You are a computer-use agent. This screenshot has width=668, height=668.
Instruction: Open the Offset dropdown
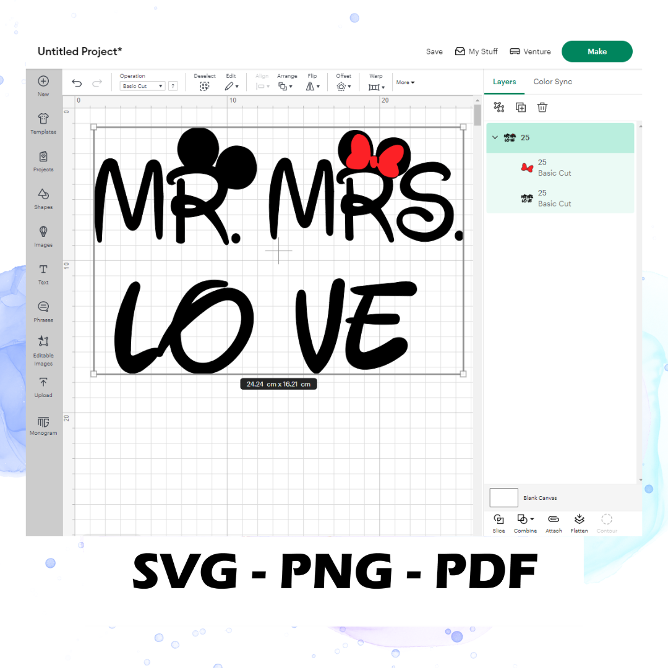point(343,87)
